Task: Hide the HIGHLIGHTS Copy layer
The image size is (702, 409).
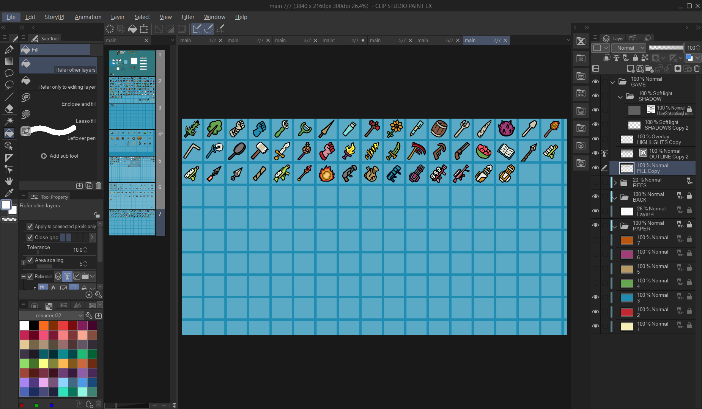Action: 595,139
